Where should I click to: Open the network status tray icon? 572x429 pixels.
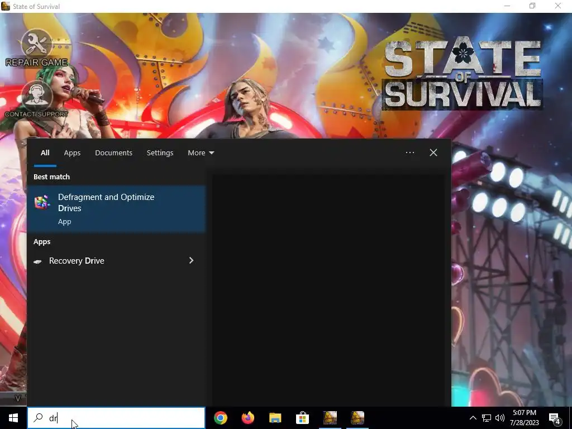pyautogui.click(x=487, y=418)
